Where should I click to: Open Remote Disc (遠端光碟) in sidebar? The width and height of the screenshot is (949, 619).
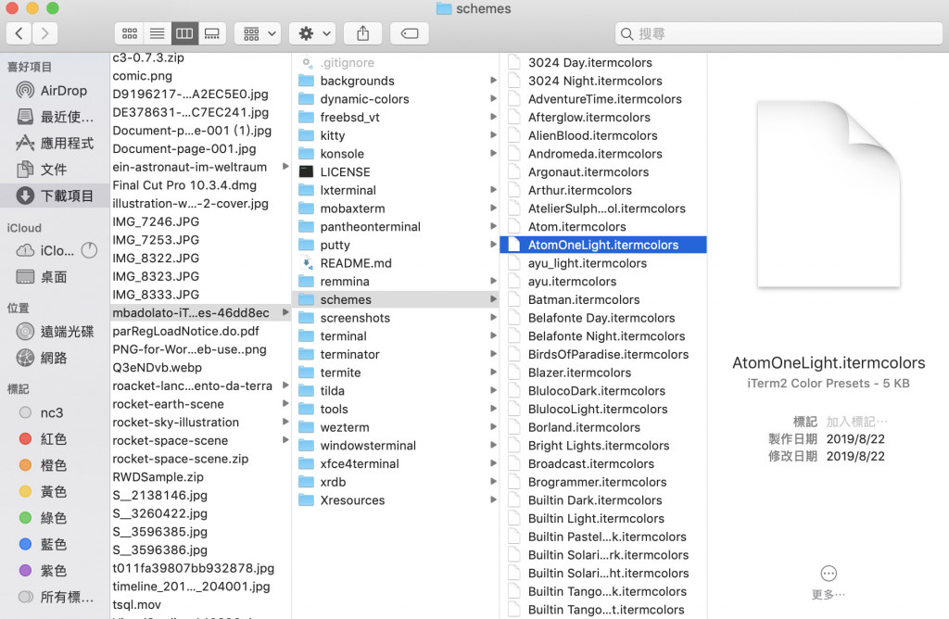tap(55, 332)
